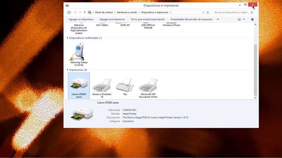Select the Altavoces audio device
This screenshot has width=282, height=158.
(x=79, y=29)
